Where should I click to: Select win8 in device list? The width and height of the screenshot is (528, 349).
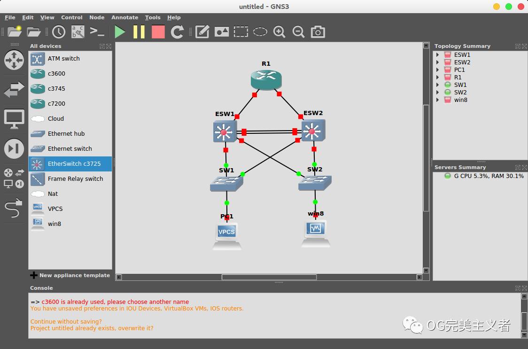[70, 224]
